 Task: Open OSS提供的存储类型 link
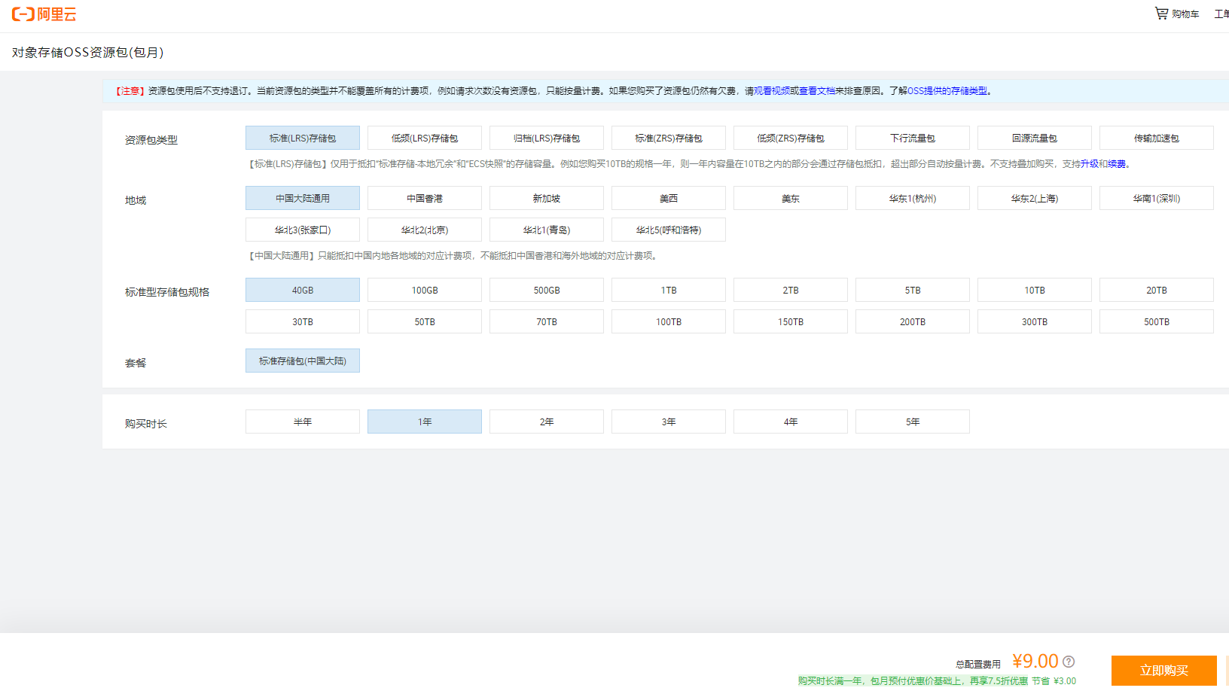coord(947,91)
